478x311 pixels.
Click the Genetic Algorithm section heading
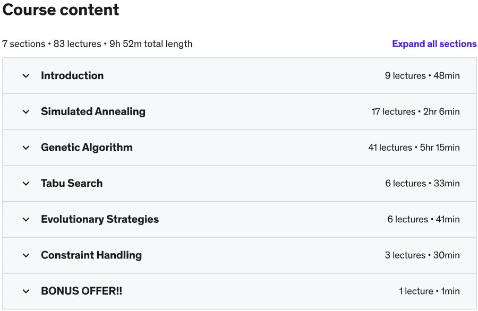point(87,148)
